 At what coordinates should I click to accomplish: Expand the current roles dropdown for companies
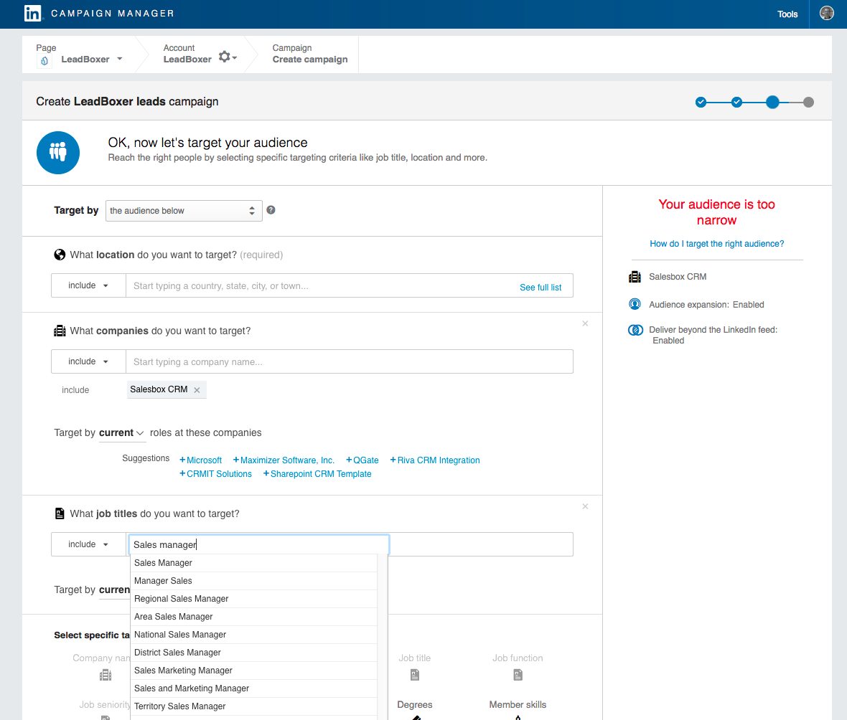(121, 433)
